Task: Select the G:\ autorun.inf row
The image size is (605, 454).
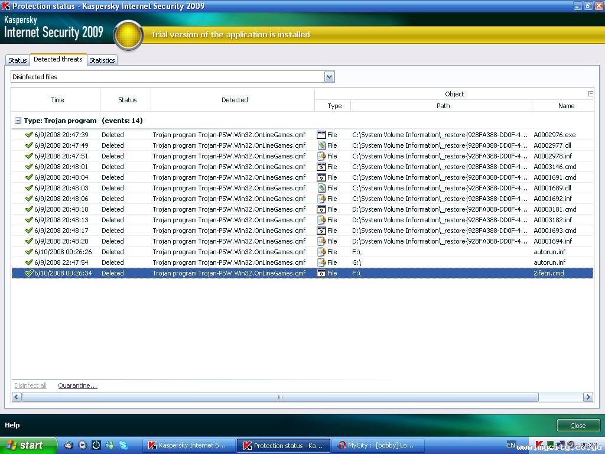Action: pyautogui.click(x=236, y=262)
